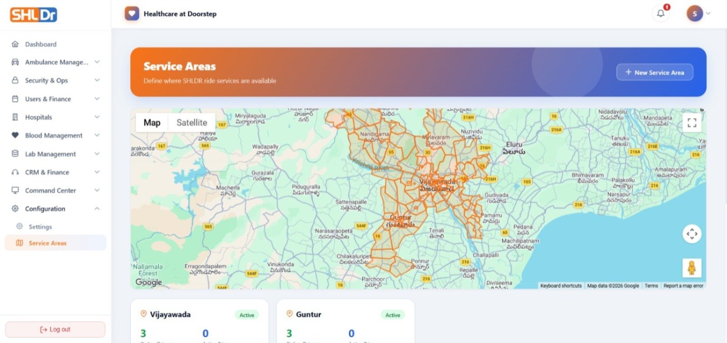Viewport: 727px width, 343px height.
Task: Click the Guntur Active status badge
Action: tap(393, 315)
